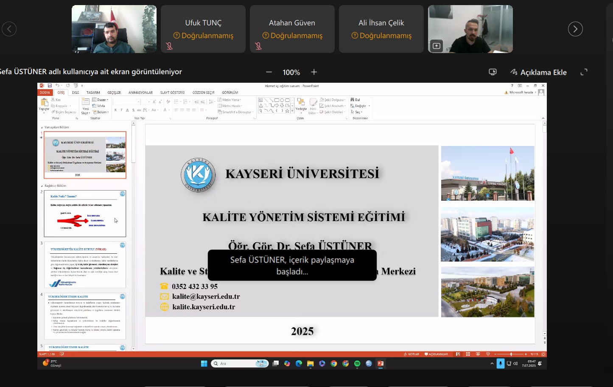Toggle the NOTLAR notes pane
Viewport: 613px width, 387px height.
pos(411,354)
